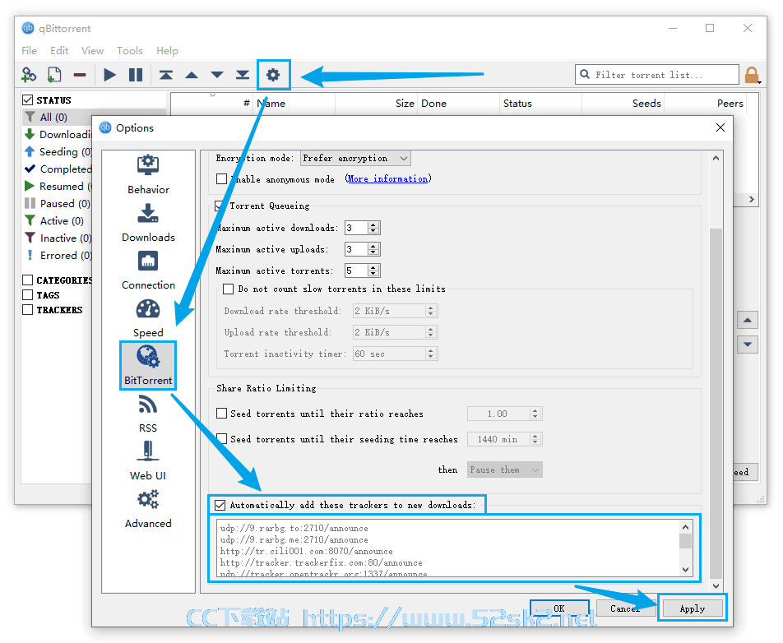Screen dimensions: 783x643
Task: Move torrent down in queue
Action: [x=217, y=75]
